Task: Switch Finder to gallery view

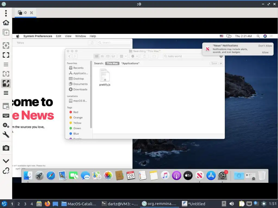Action: (x=113, y=56)
